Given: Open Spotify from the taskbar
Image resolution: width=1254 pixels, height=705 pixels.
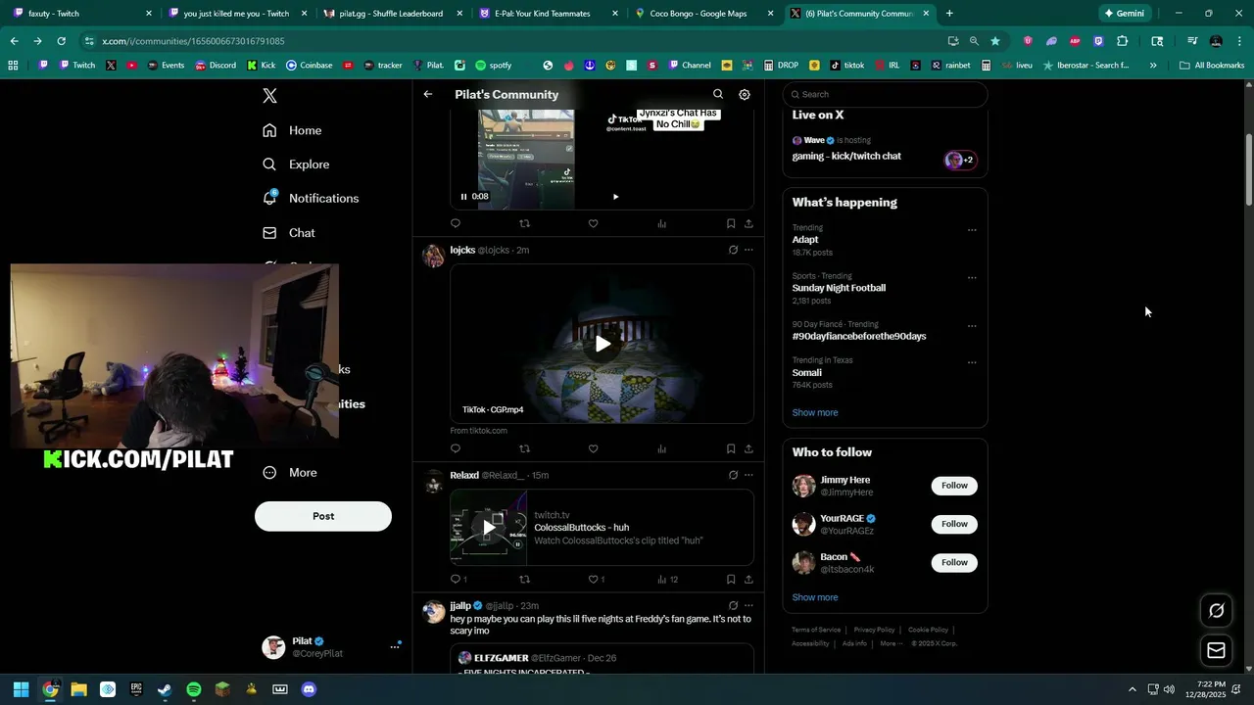Looking at the screenshot, I should (x=194, y=689).
